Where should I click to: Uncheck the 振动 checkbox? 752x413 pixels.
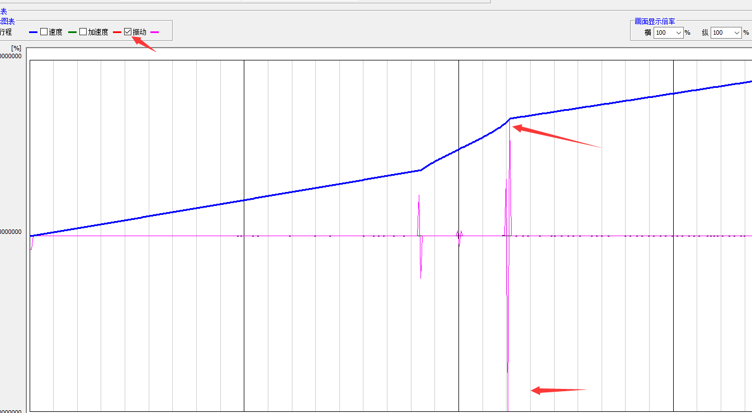point(128,32)
